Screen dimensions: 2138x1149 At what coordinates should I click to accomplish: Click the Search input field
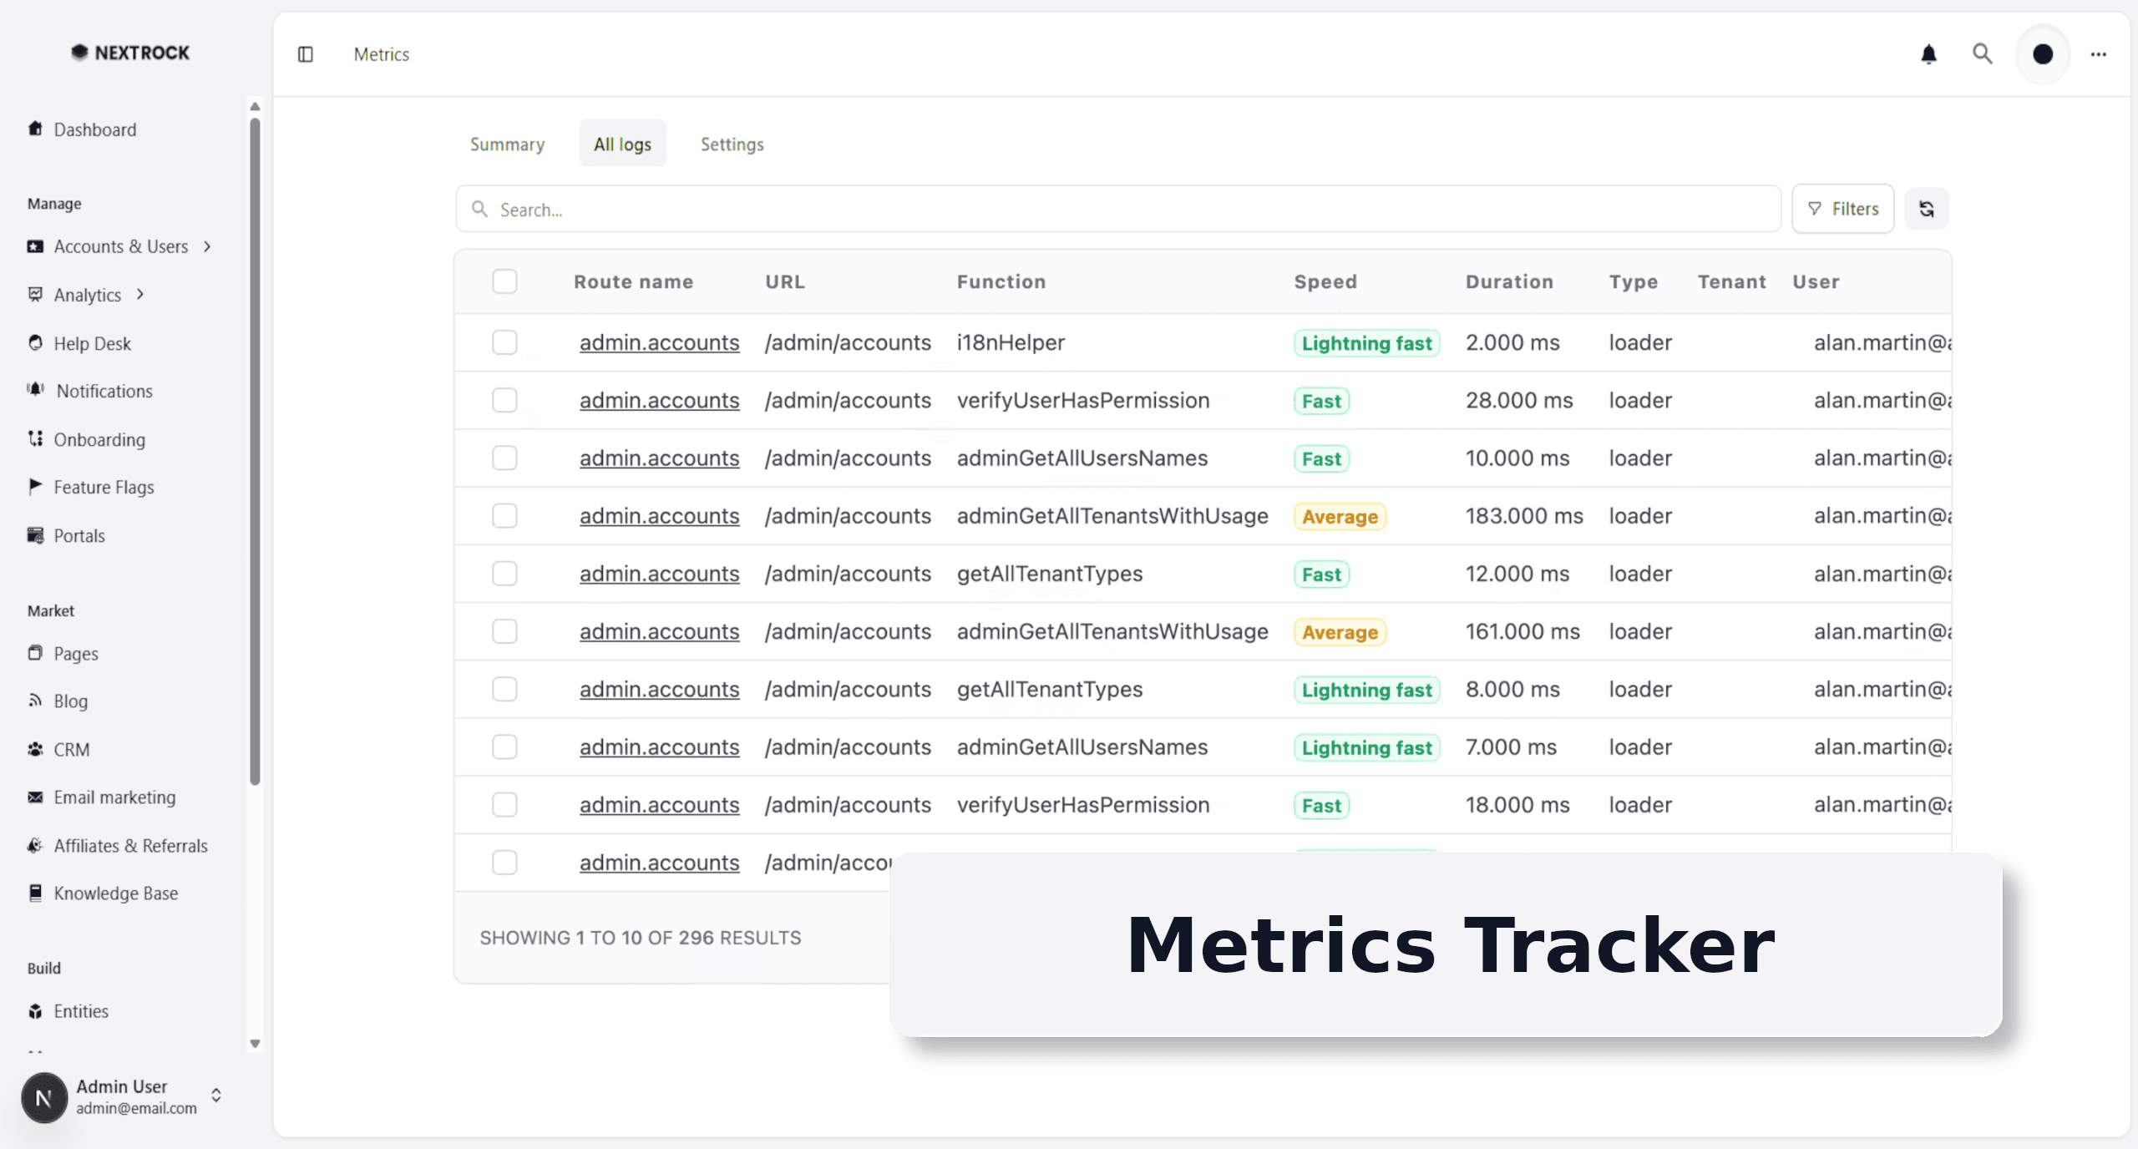pyautogui.click(x=835, y=209)
